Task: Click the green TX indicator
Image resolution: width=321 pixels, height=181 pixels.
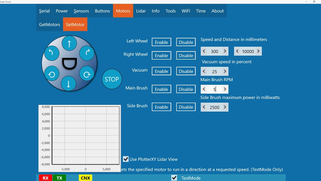Action: (x=59, y=178)
